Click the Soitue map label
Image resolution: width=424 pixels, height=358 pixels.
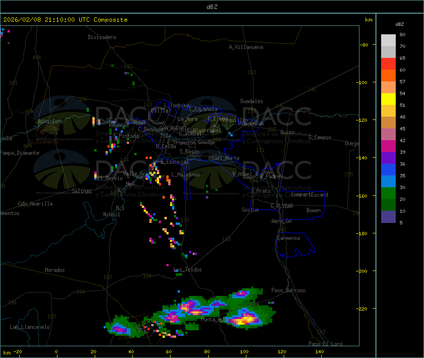click(x=250, y=210)
